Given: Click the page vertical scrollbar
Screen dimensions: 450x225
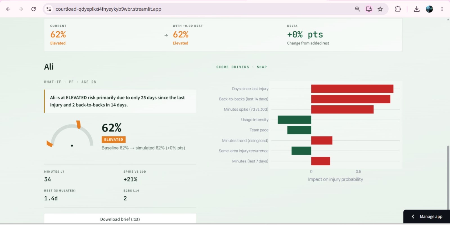Looking at the screenshot, I should click(448, 177).
